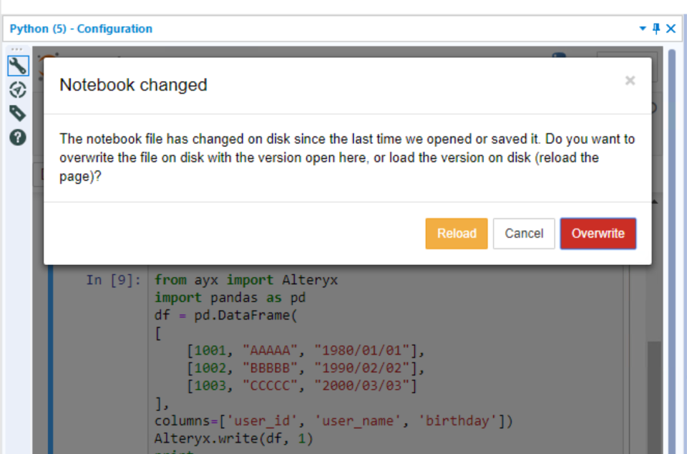687x454 pixels.
Task: Cancel the Notebook changed dialog
Action: (x=523, y=233)
